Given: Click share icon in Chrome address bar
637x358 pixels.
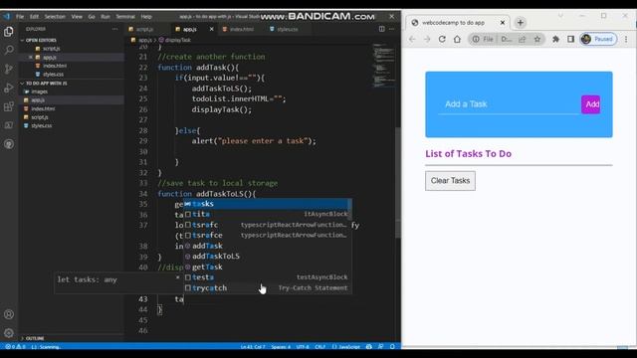Looking at the screenshot, I should pos(523,39).
